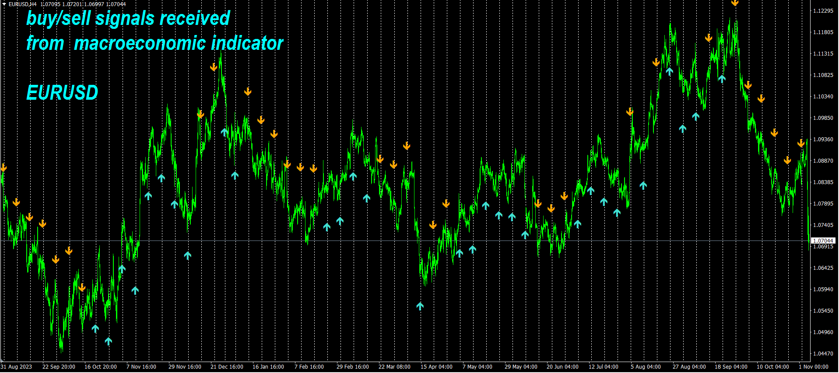Click the '31 Aug 2023' date on time axis
Image resolution: width=839 pixels, height=373 pixels.
pyautogui.click(x=17, y=367)
